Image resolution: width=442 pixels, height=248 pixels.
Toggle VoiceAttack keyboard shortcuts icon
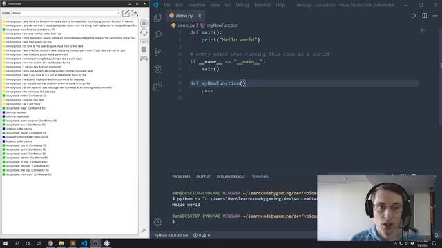[x=144, y=41]
